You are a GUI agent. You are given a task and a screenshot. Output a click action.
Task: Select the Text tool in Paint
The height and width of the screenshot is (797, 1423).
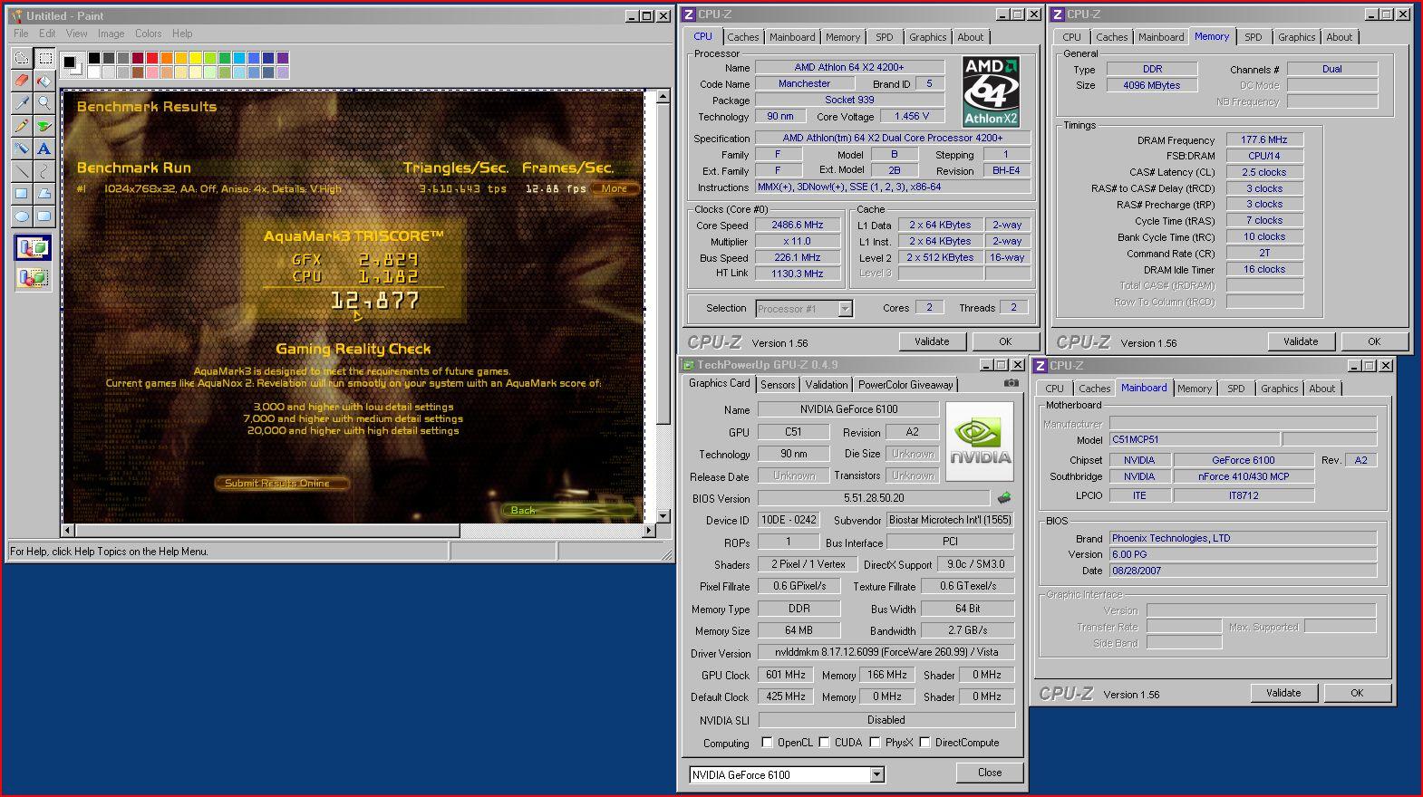44,149
